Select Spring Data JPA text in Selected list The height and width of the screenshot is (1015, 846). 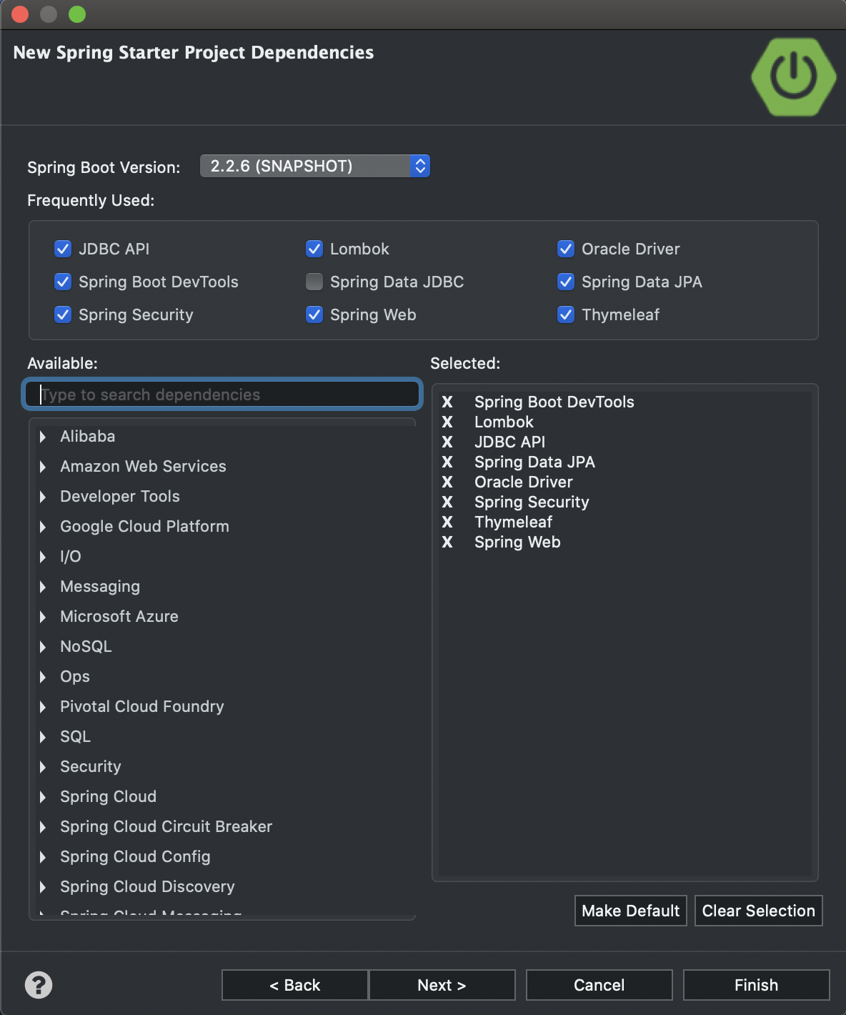click(x=534, y=462)
